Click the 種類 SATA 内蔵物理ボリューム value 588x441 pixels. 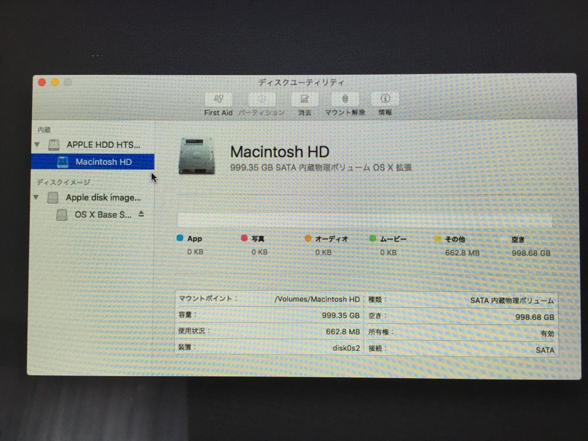pos(512,301)
